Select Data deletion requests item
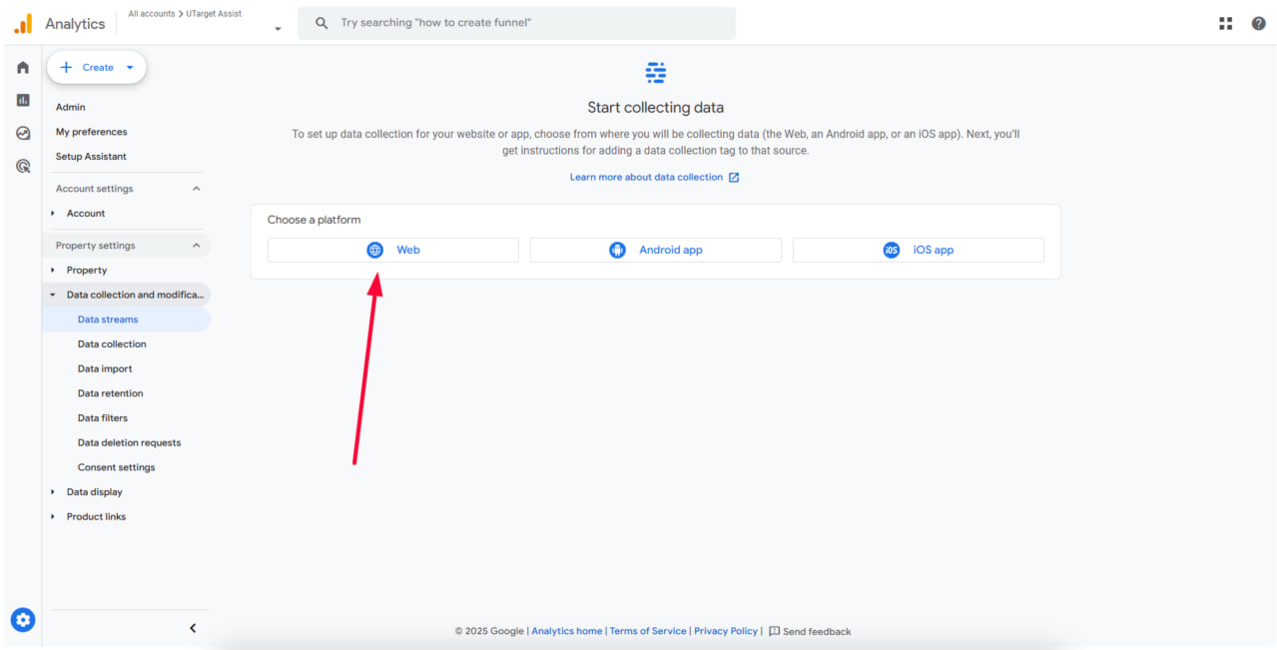Viewport: 1277px width, 650px height. click(x=130, y=443)
